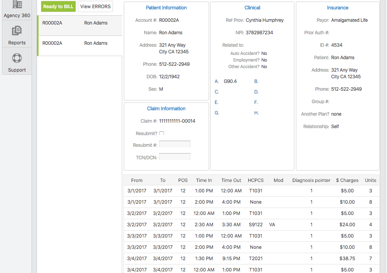Click the DOB value 12/2/1942
Viewport: 387px width, 273px height.
(169, 76)
